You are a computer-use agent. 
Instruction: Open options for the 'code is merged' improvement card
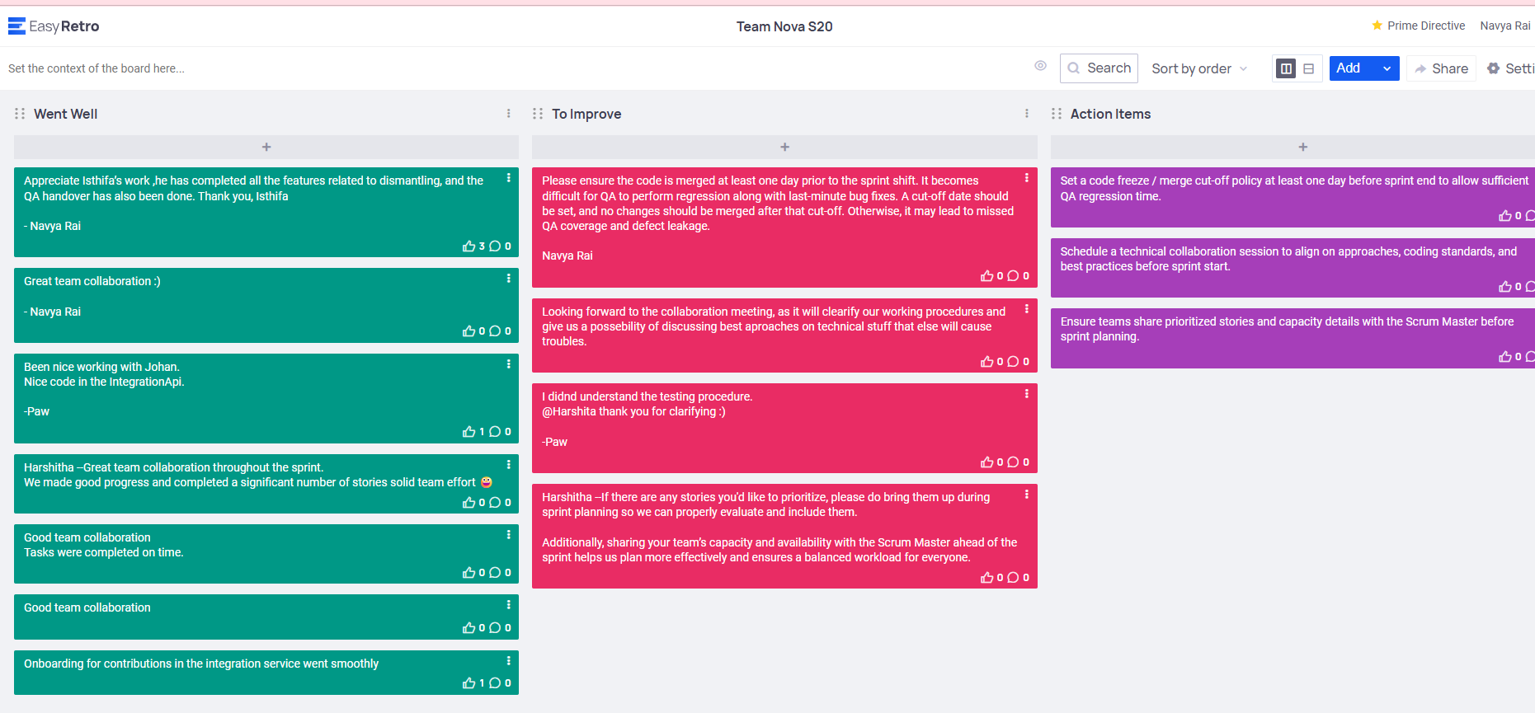coord(1026,178)
